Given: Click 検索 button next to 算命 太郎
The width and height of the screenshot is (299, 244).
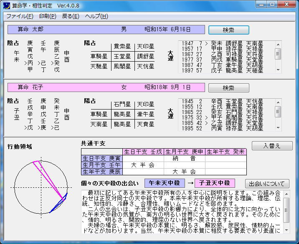Looking at the screenshot, I should (229, 30).
